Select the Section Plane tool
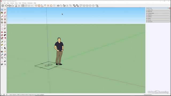The image size is (171, 96). pyautogui.click(x=5, y=65)
